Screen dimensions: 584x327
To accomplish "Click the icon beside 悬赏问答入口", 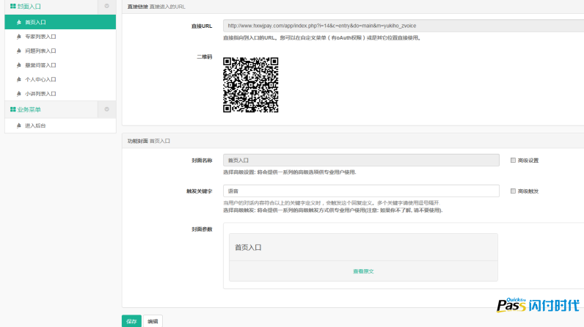I will [x=19, y=65].
